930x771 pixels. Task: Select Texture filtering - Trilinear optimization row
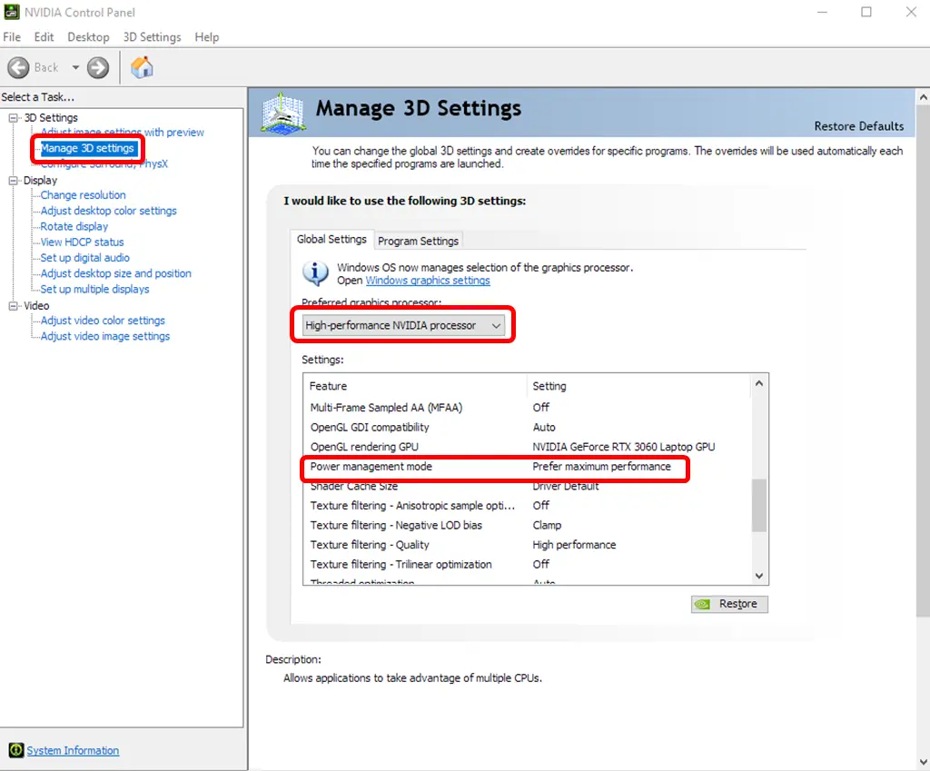point(528,564)
